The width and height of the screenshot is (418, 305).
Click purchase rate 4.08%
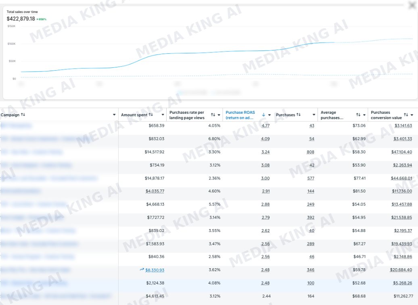pos(214,283)
